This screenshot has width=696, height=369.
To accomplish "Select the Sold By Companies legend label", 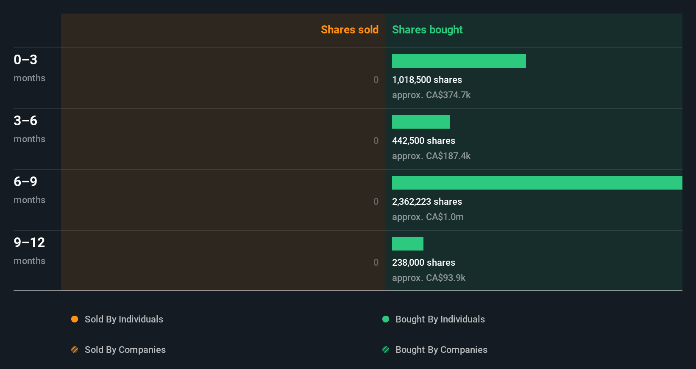I will coord(125,350).
